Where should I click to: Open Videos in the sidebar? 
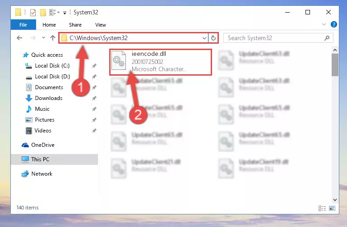pos(38,131)
